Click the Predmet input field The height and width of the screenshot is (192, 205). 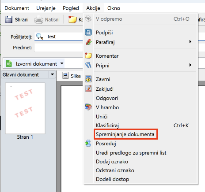click(59, 48)
